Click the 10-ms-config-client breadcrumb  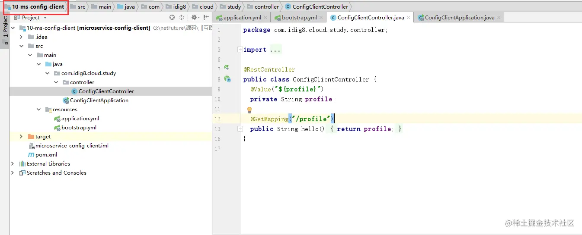(x=34, y=7)
